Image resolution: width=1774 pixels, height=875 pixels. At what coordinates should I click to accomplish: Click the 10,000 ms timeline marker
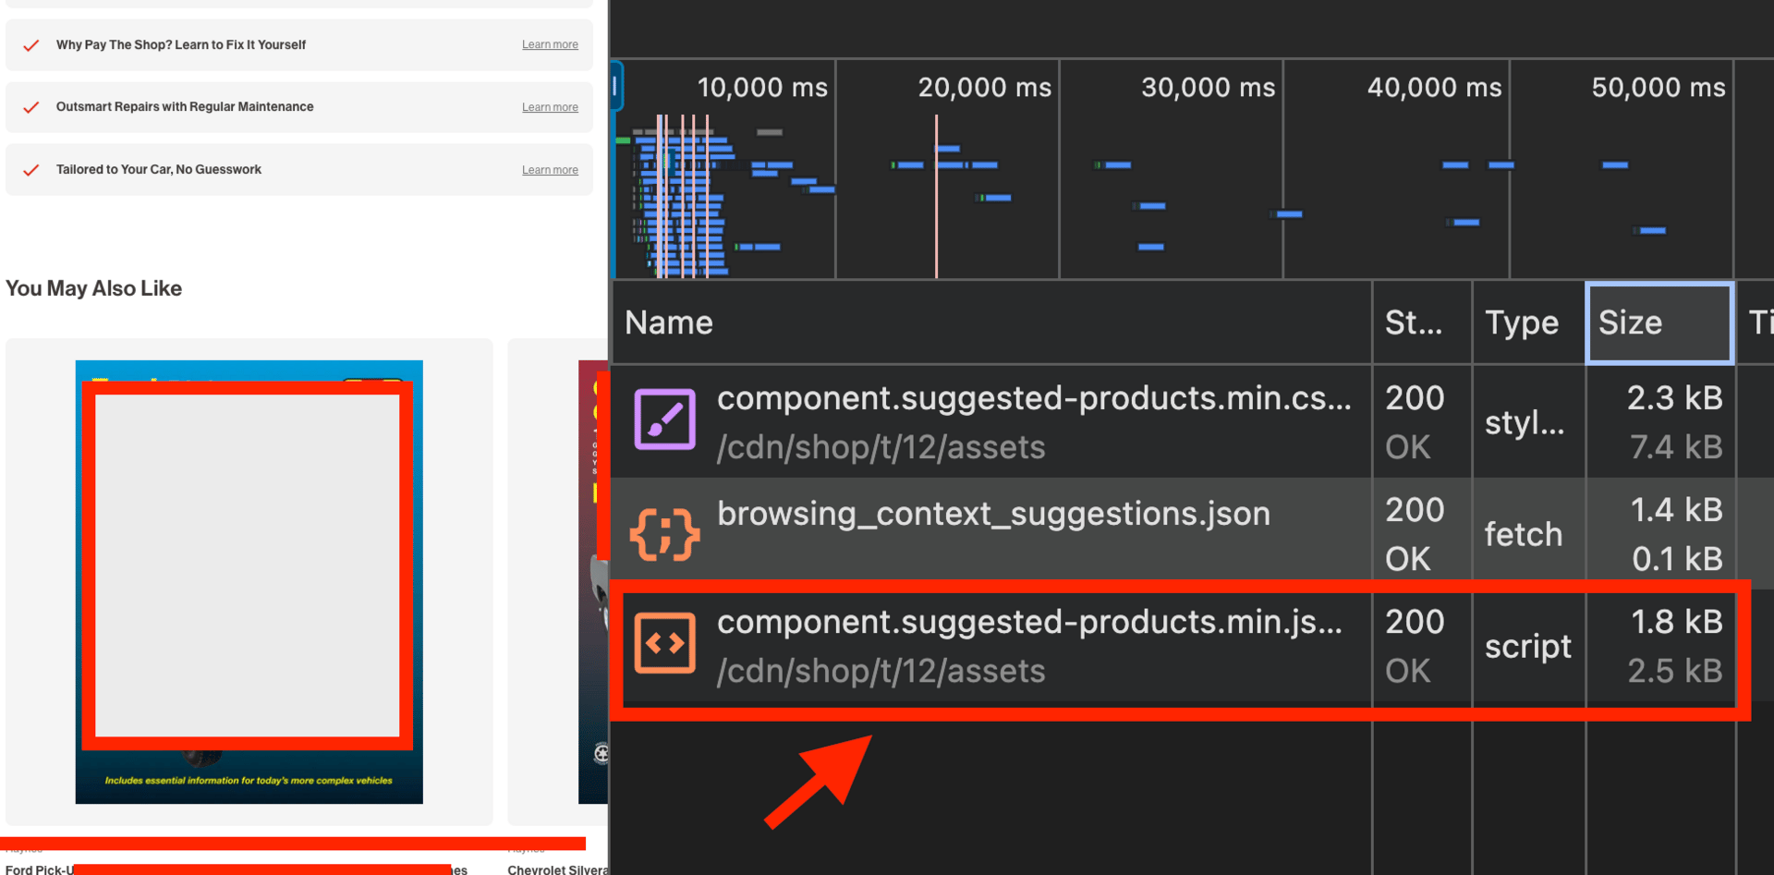(x=762, y=88)
